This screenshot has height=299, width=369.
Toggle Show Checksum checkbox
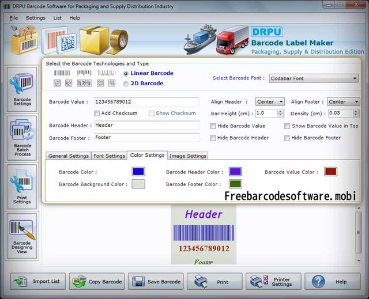pos(152,113)
